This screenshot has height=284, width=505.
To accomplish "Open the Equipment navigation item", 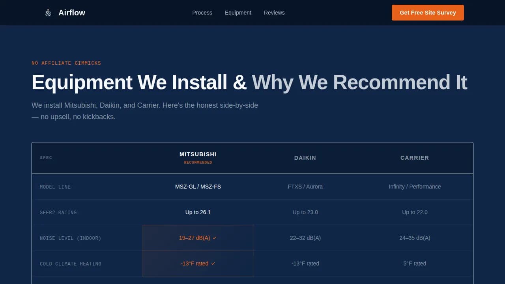I will click(238, 13).
